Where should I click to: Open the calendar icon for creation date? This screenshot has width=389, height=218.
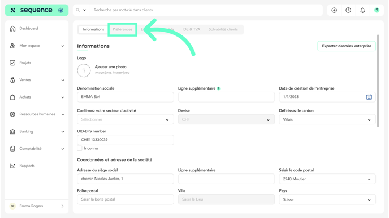369,97
